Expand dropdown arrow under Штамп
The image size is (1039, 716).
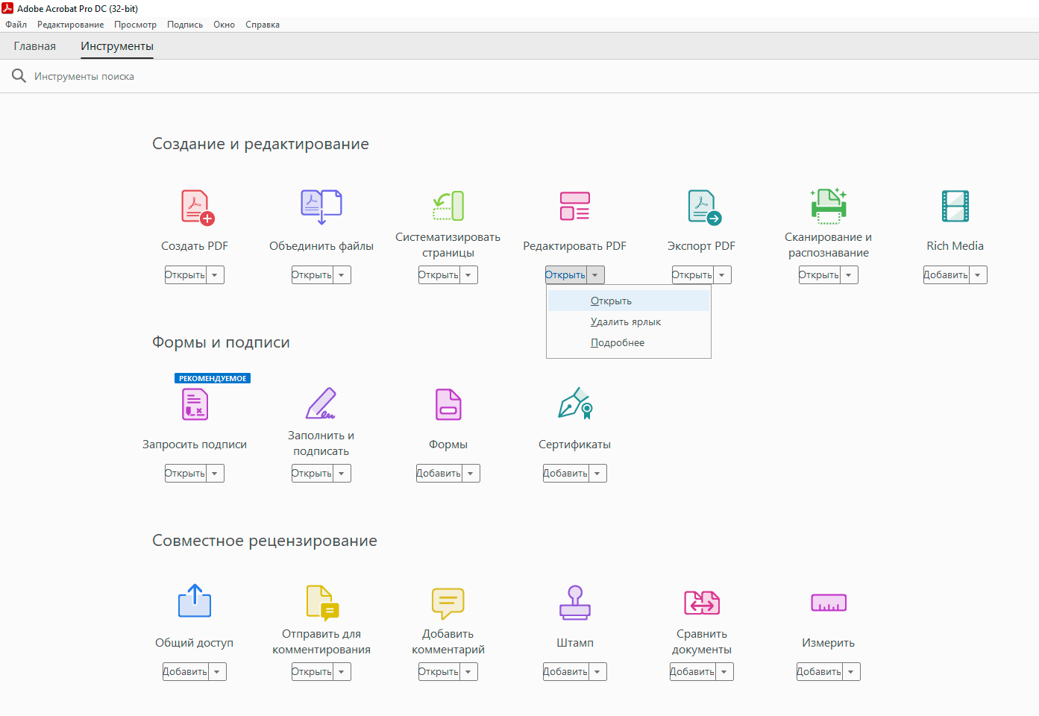point(597,672)
